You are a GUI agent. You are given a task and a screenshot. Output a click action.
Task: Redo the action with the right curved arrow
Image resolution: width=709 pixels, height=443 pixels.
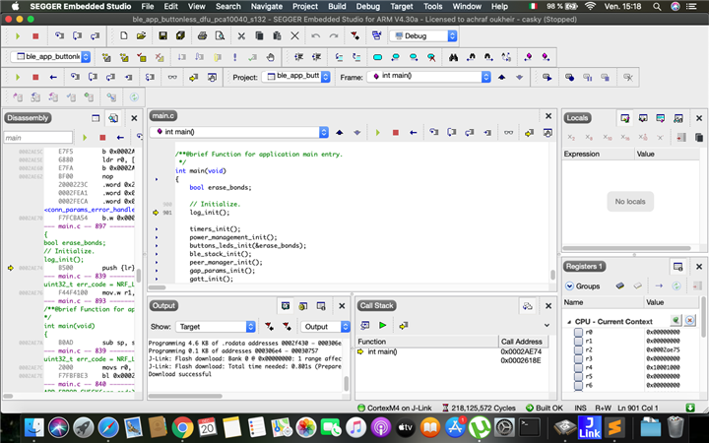pos(333,35)
